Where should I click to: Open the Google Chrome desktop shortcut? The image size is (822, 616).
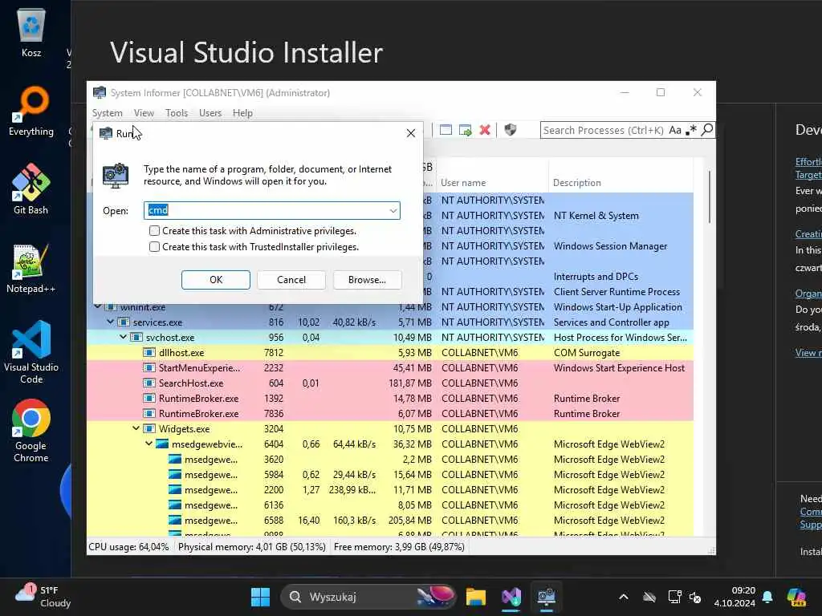(x=31, y=431)
